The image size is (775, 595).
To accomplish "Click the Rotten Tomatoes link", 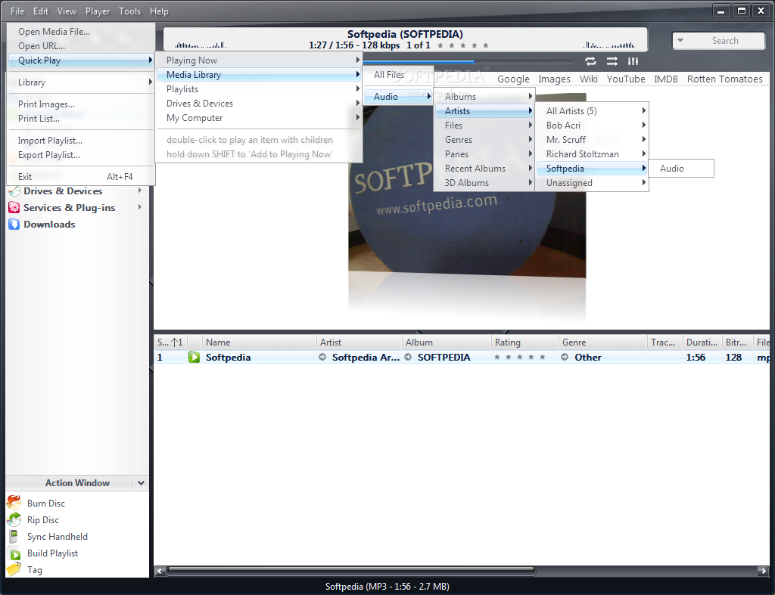I will coord(724,79).
